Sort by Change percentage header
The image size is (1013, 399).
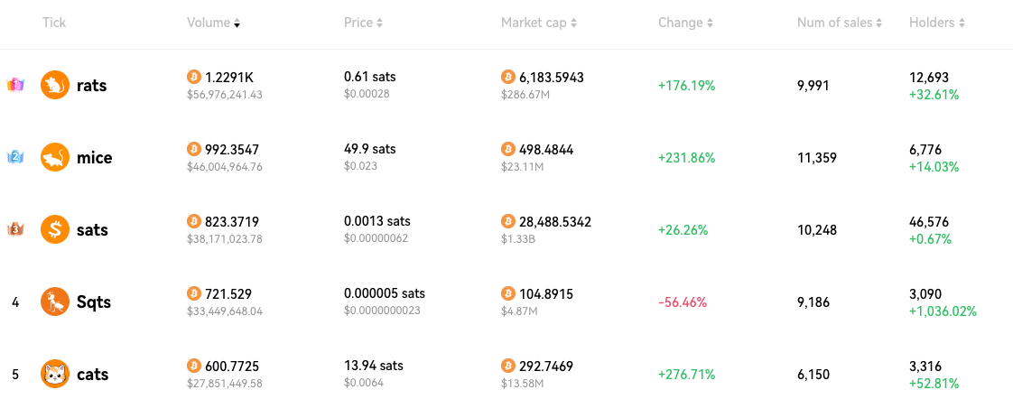tap(685, 23)
